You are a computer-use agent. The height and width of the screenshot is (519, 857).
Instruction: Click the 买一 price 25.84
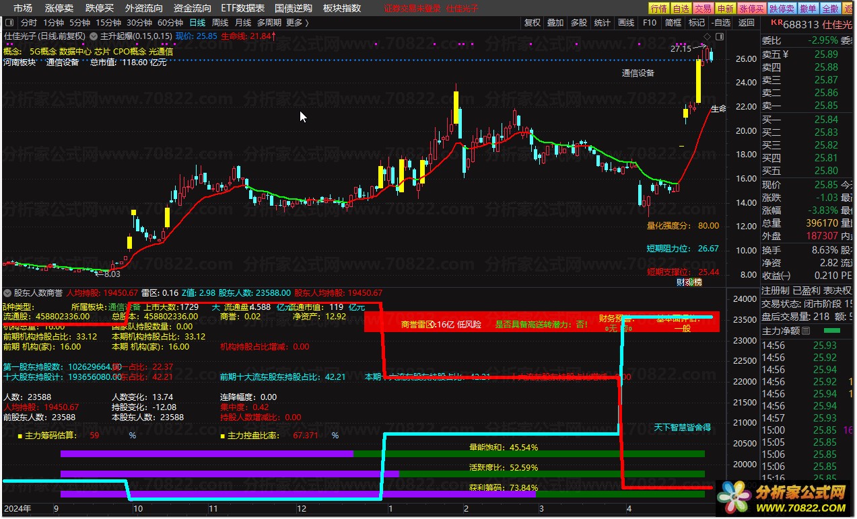click(x=826, y=120)
